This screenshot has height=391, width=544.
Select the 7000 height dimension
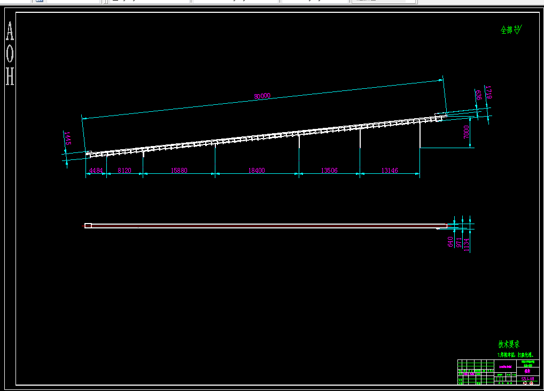(467, 132)
